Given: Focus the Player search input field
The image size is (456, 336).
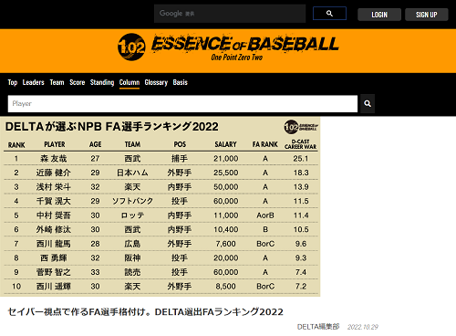Looking at the screenshot, I should [x=182, y=104].
